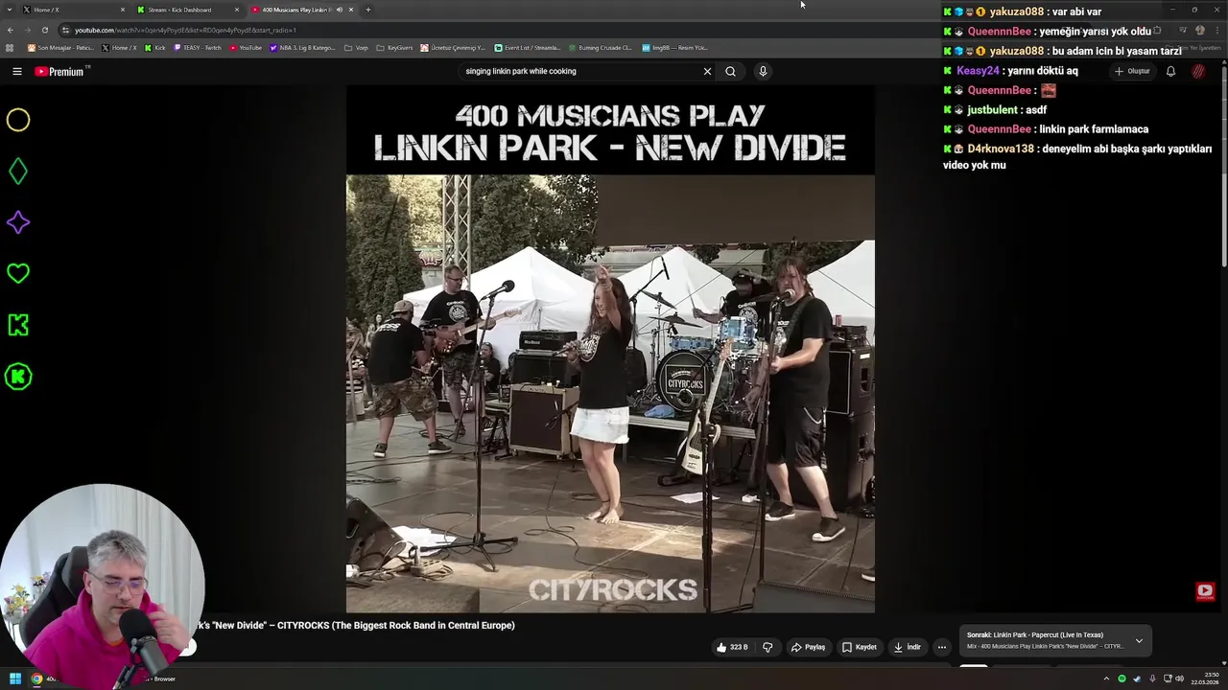
Task: Click the username justbulent in chat
Action: (x=992, y=110)
